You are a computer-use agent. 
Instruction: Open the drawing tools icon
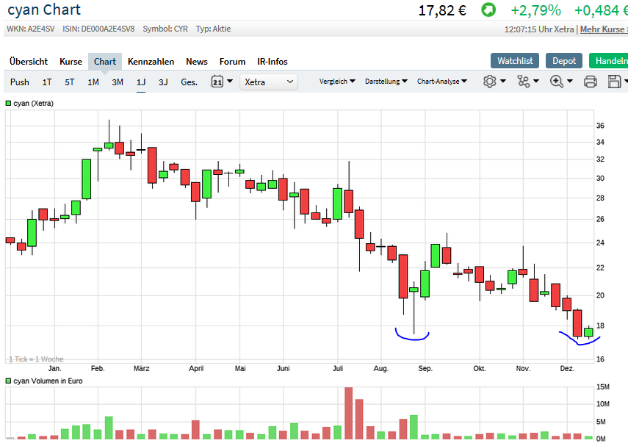[523, 82]
